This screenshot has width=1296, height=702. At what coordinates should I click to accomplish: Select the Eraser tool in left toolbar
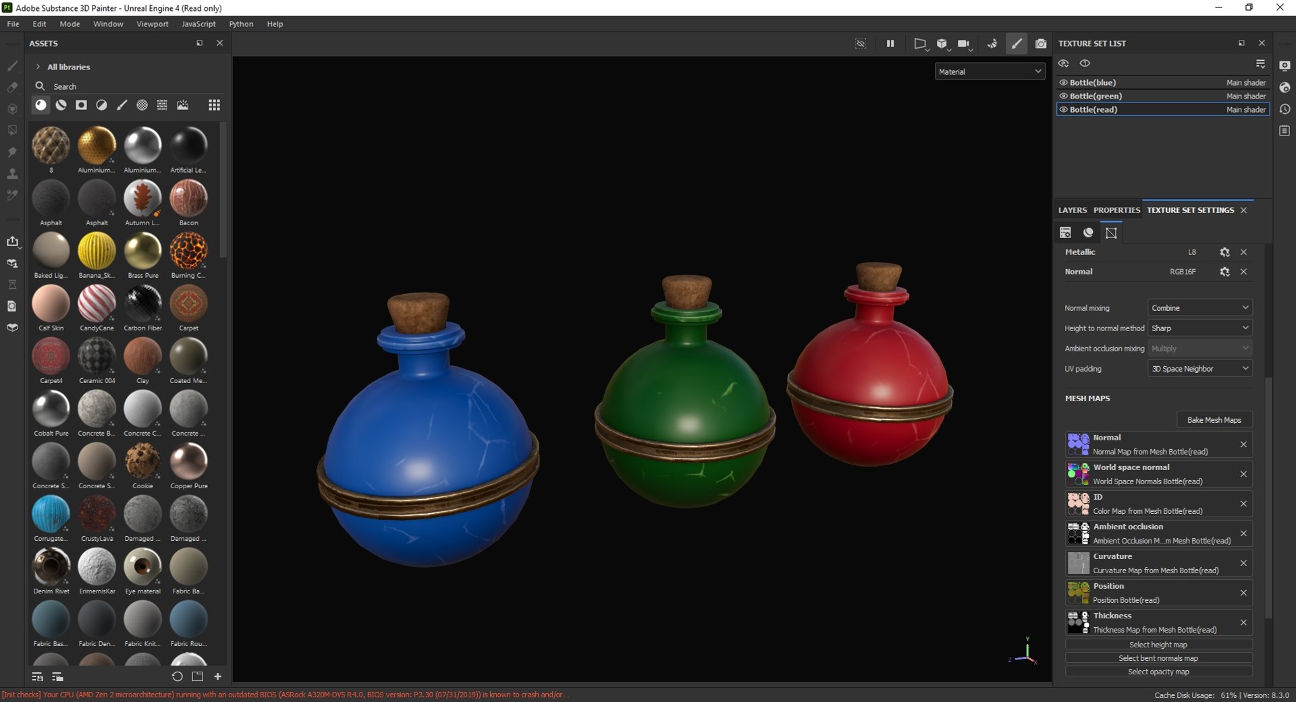click(x=12, y=87)
